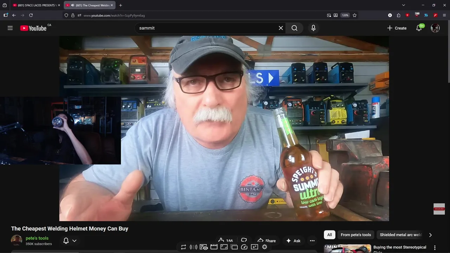
Task: Open the account avatar menu
Action: pos(435,28)
